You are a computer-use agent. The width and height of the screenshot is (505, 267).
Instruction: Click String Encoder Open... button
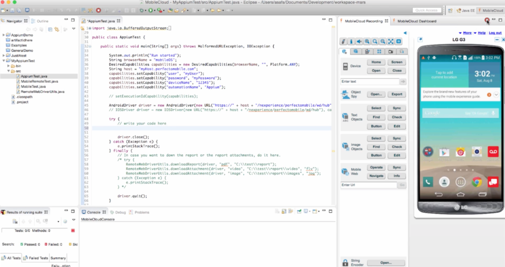coord(386,263)
